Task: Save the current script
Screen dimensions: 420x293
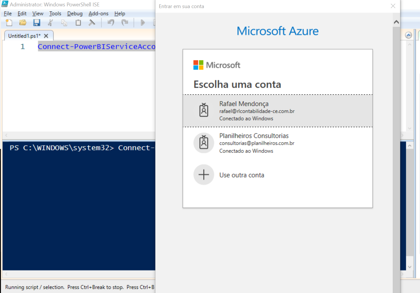Action: point(37,22)
